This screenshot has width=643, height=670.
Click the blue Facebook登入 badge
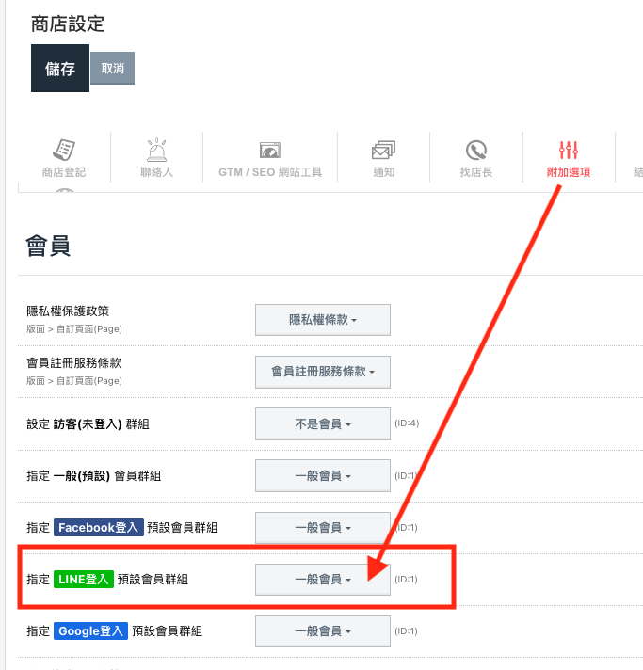[98, 528]
